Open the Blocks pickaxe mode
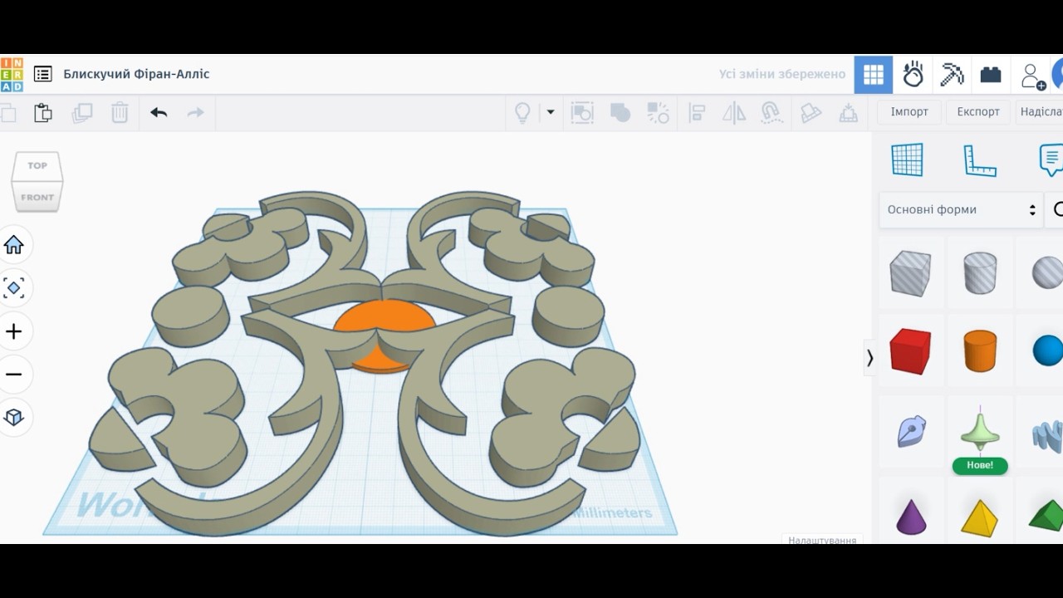 tap(952, 75)
